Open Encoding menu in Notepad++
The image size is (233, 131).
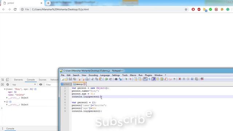pos(93,75)
